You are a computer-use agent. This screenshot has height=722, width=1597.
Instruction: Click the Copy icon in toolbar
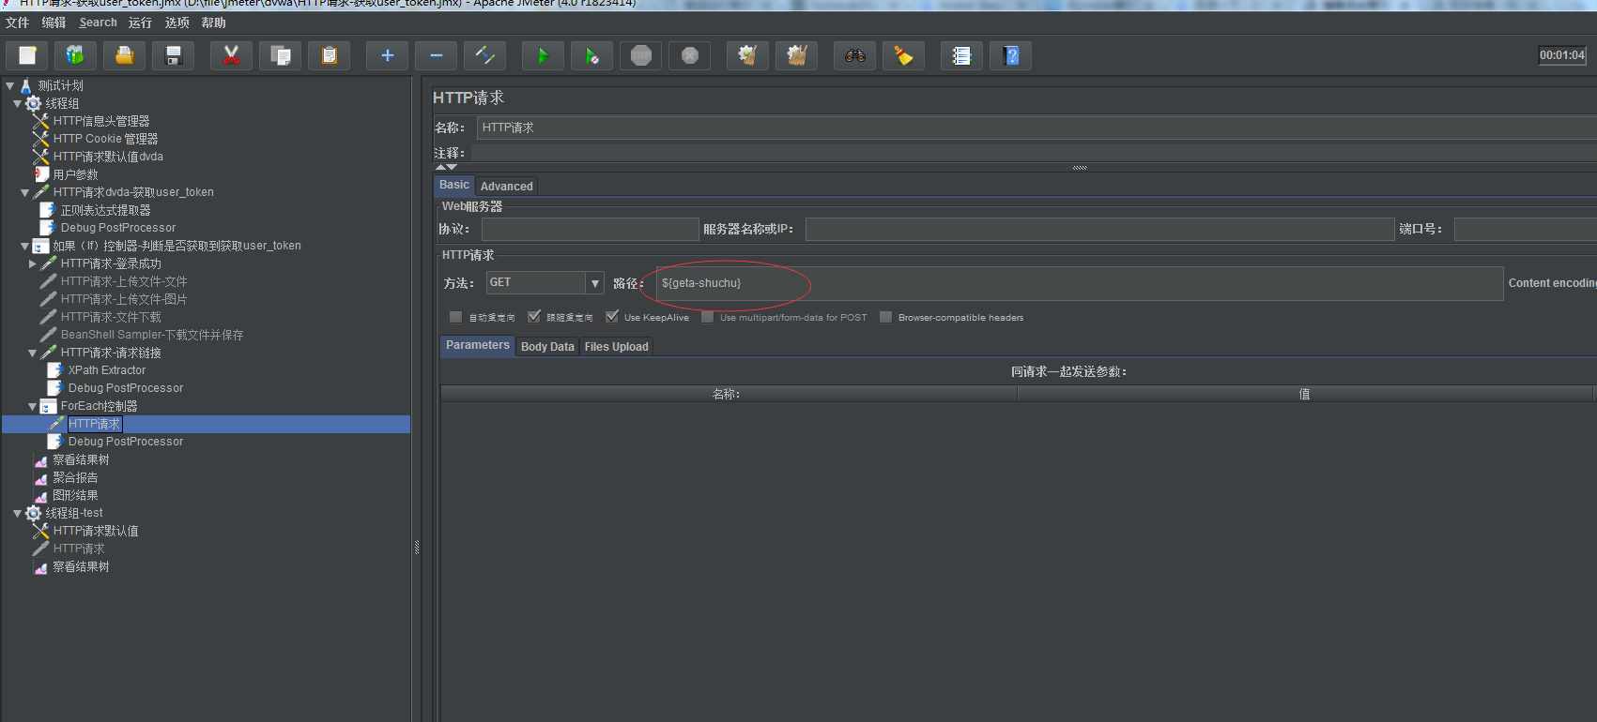(x=280, y=55)
